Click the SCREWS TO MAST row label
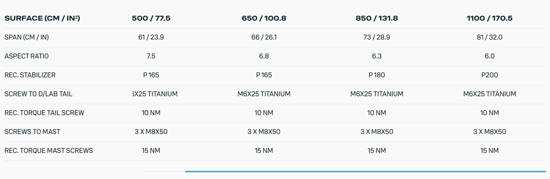The height and width of the screenshot is (179, 550). coord(32,131)
